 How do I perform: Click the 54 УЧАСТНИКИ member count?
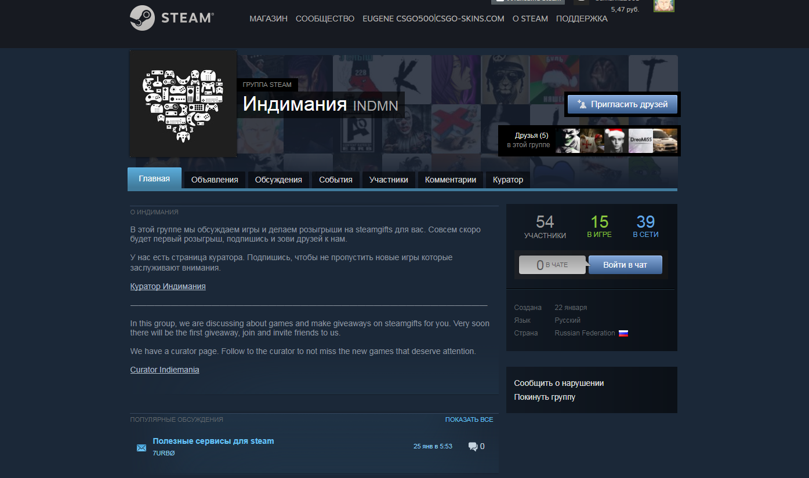pyautogui.click(x=545, y=227)
